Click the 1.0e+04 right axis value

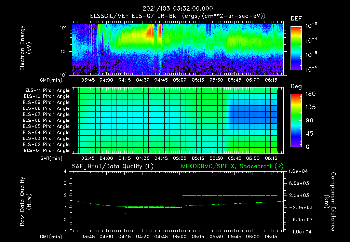coord(298,172)
